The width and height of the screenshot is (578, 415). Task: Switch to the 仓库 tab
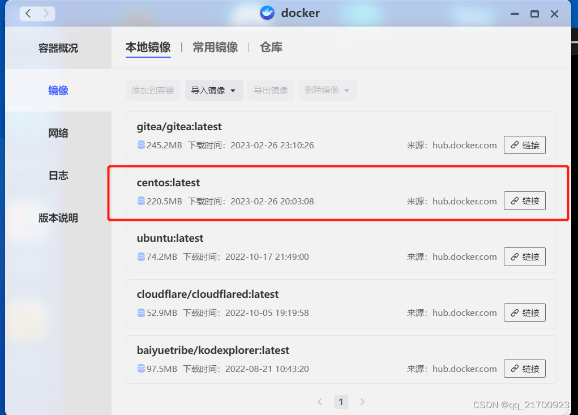point(271,47)
